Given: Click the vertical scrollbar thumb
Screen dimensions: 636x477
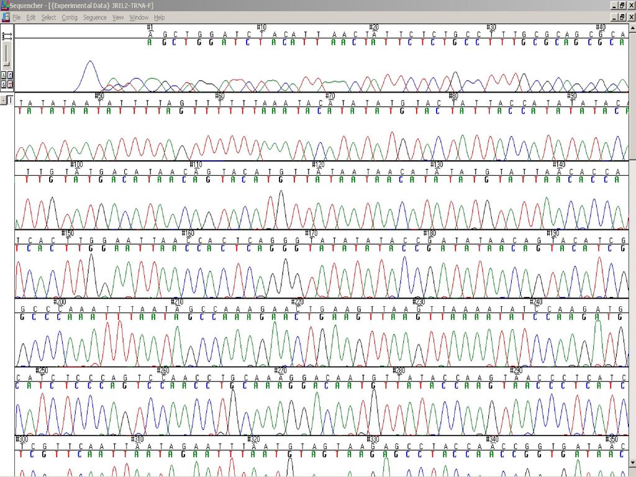Looking at the screenshot, I should point(632,95).
